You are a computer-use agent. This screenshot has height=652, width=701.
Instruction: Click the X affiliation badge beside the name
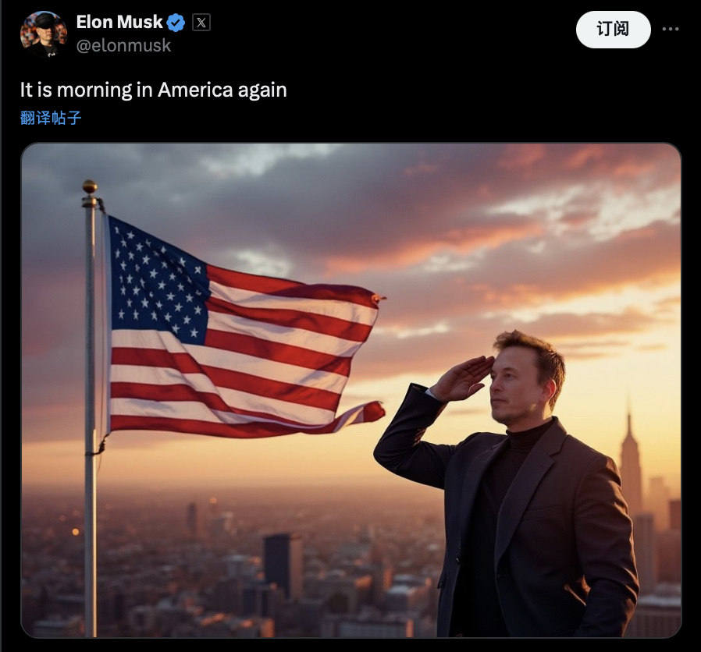click(201, 23)
